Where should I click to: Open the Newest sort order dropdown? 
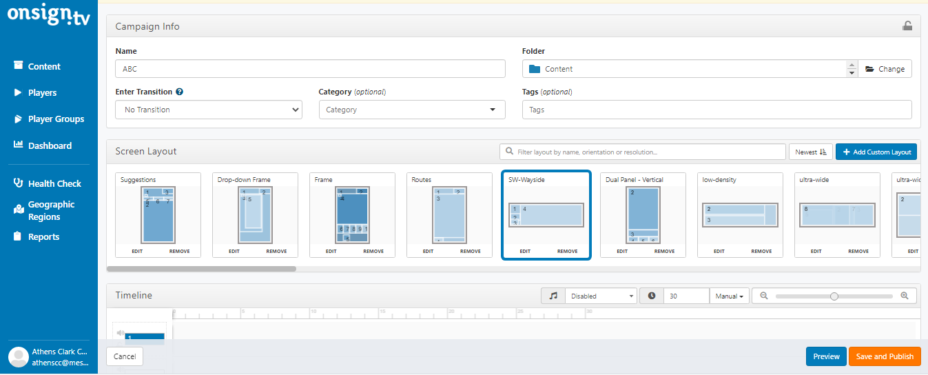click(x=811, y=152)
